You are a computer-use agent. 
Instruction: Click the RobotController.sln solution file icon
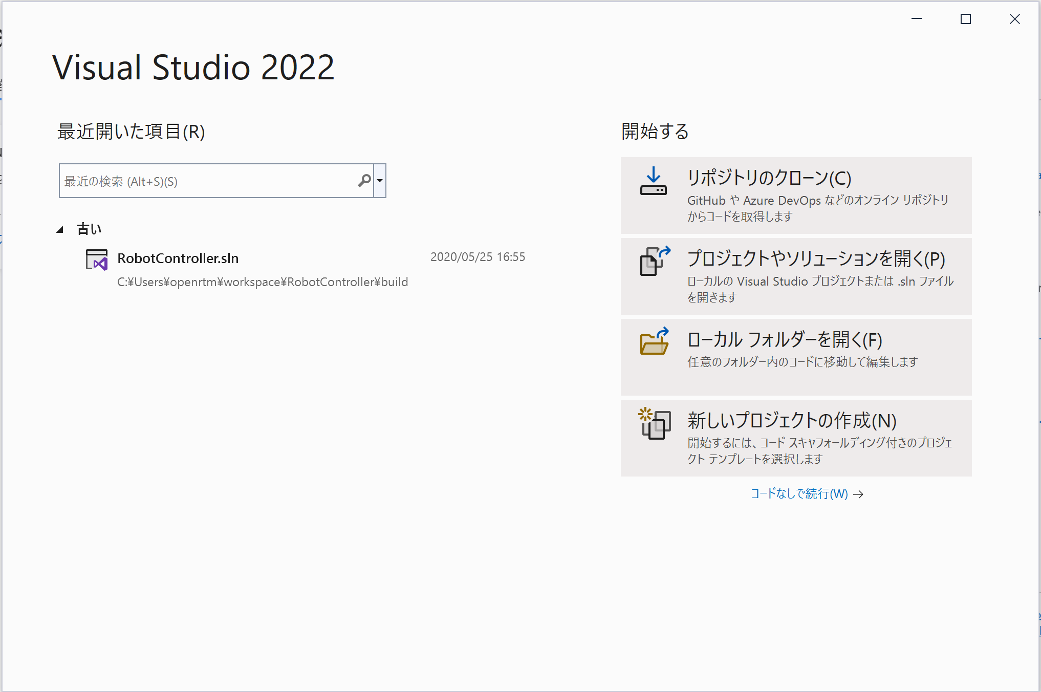tap(97, 259)
